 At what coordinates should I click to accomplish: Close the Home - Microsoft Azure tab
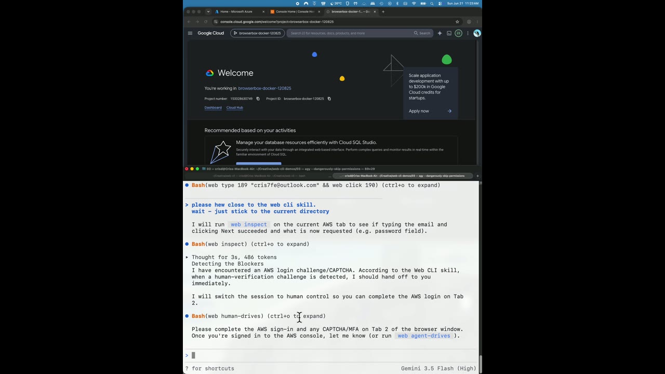point(263,11)
